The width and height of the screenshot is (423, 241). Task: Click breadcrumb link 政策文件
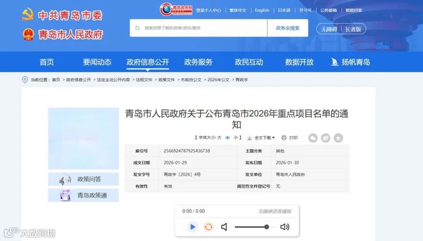(166, 80)
